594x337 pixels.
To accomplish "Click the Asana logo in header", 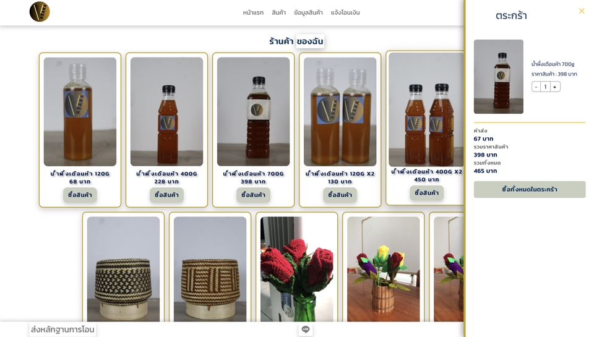I will (40, 12).
